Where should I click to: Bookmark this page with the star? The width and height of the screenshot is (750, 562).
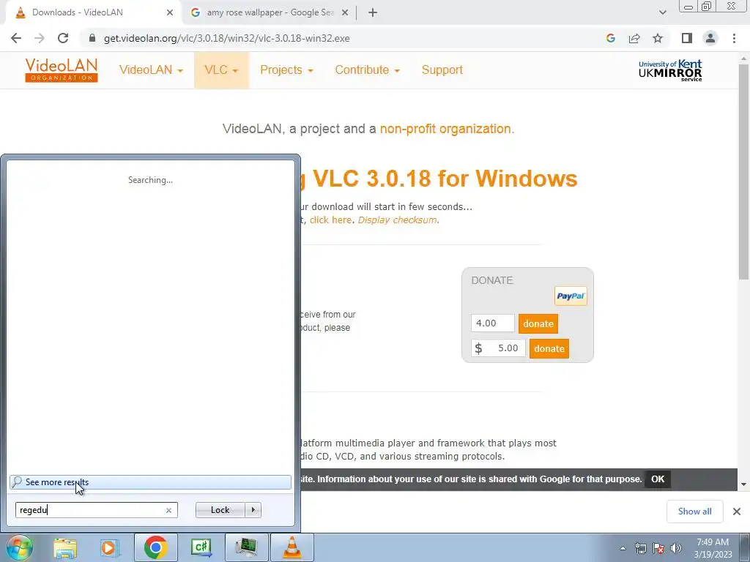[658, 38]
